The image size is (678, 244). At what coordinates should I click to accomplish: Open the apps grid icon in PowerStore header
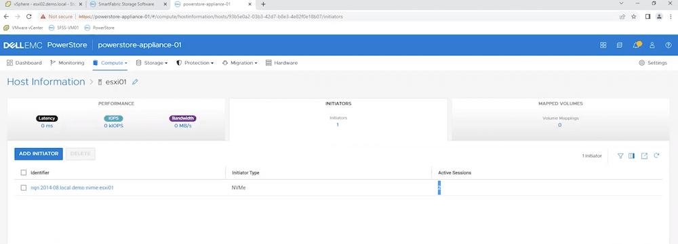pyautogui.click(x=603, y=45)
